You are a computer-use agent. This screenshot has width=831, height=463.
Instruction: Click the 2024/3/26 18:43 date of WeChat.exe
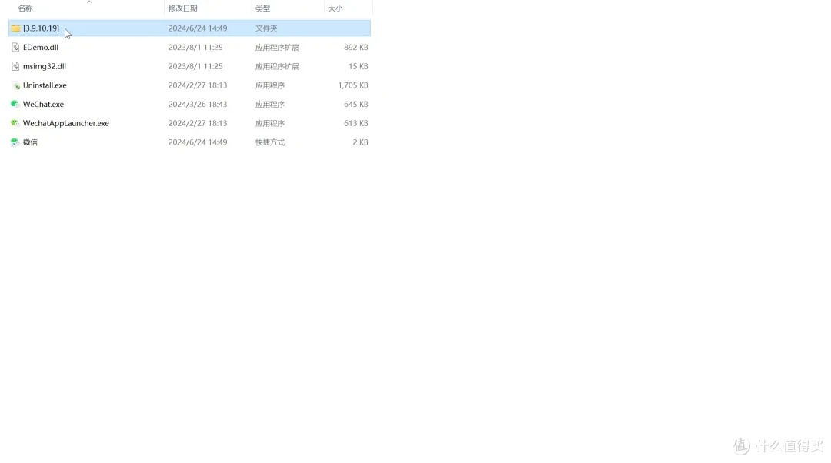pyautogui.click(x=198, y=105)
